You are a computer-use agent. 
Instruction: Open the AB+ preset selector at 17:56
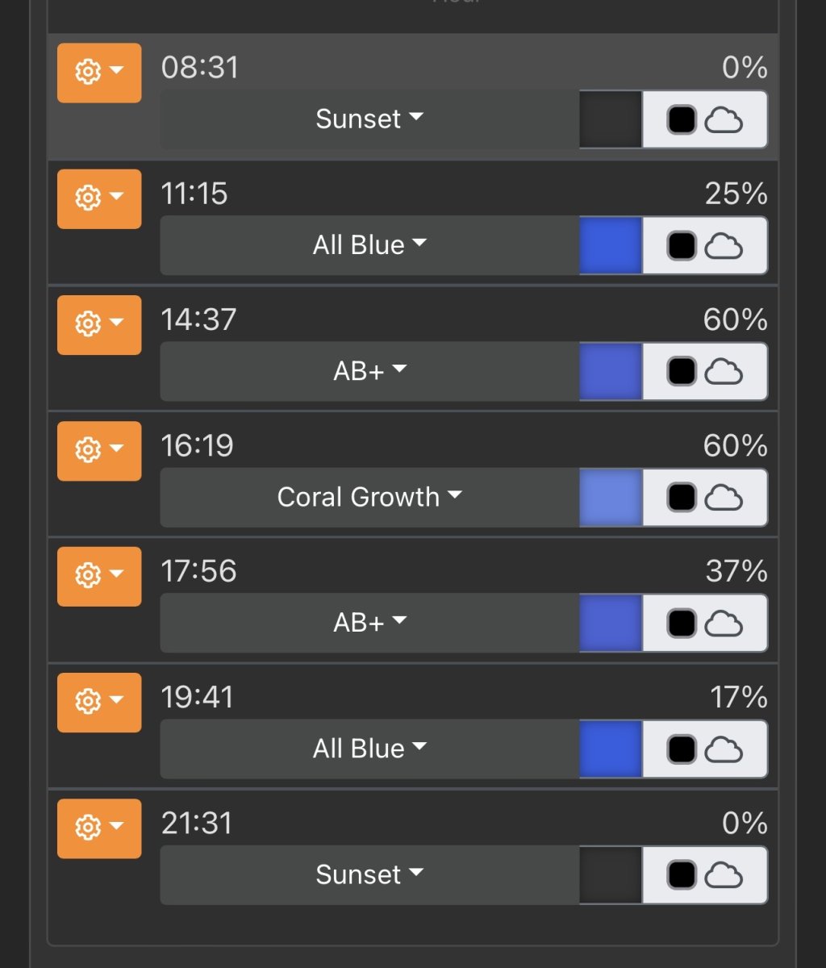pyautogui.click(x=369, y=623)
